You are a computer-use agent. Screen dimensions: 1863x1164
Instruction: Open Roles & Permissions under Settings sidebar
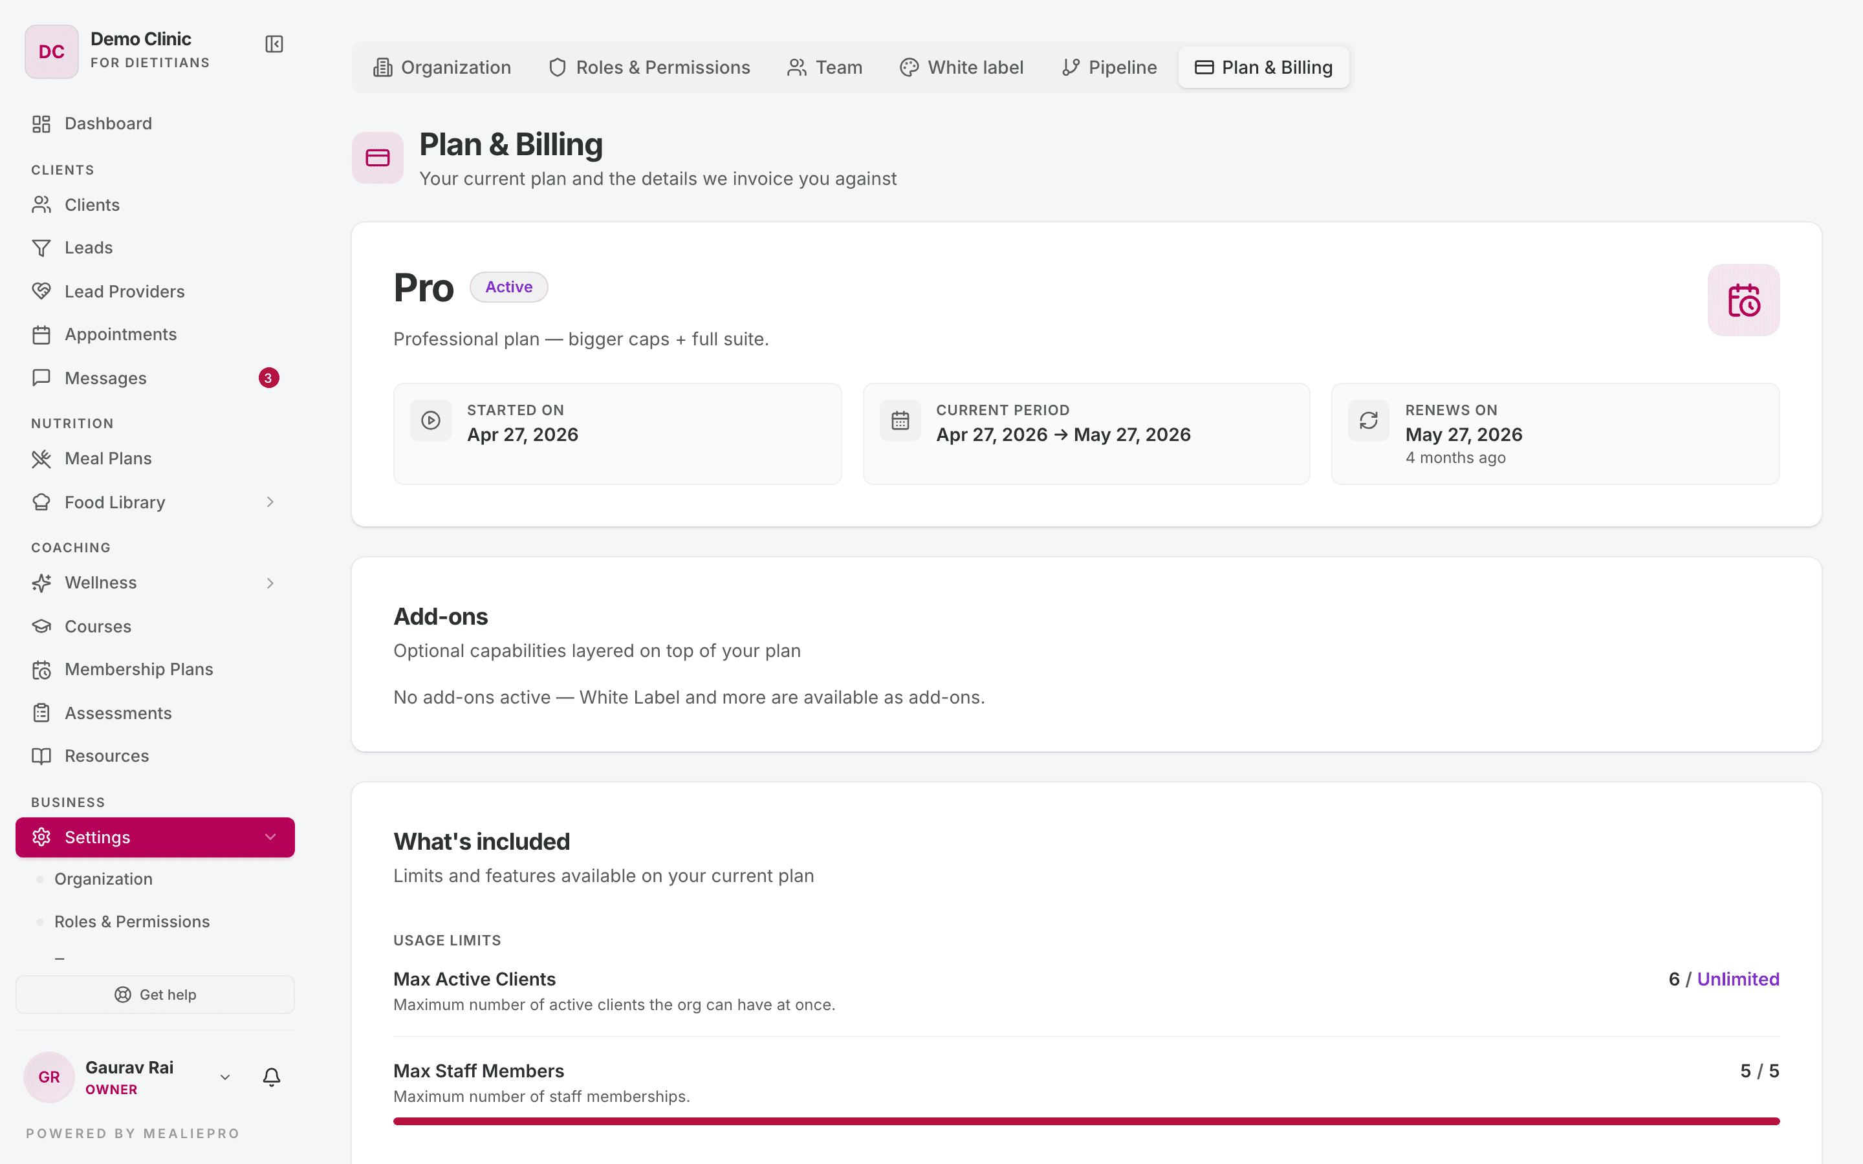pos(132,921)
